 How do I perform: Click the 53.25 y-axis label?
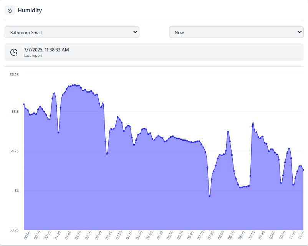pos(14,230)
